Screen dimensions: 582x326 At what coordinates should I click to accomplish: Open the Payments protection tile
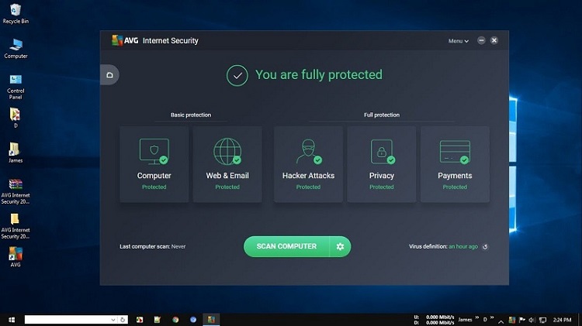tap(455, 164)
